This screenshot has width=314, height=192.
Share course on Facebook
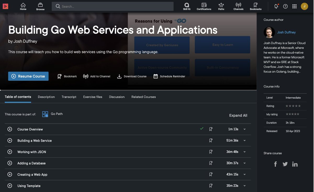click(x=276, y=164)
